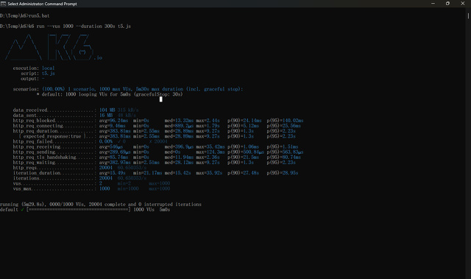Click 'max=1000' in the vus row
This screenshot has width=471, height=279.
tap(160, 183)
